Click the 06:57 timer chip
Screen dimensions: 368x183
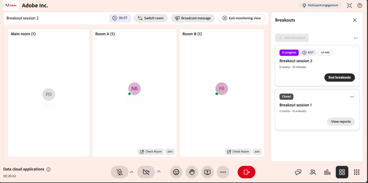click(120, 18)
